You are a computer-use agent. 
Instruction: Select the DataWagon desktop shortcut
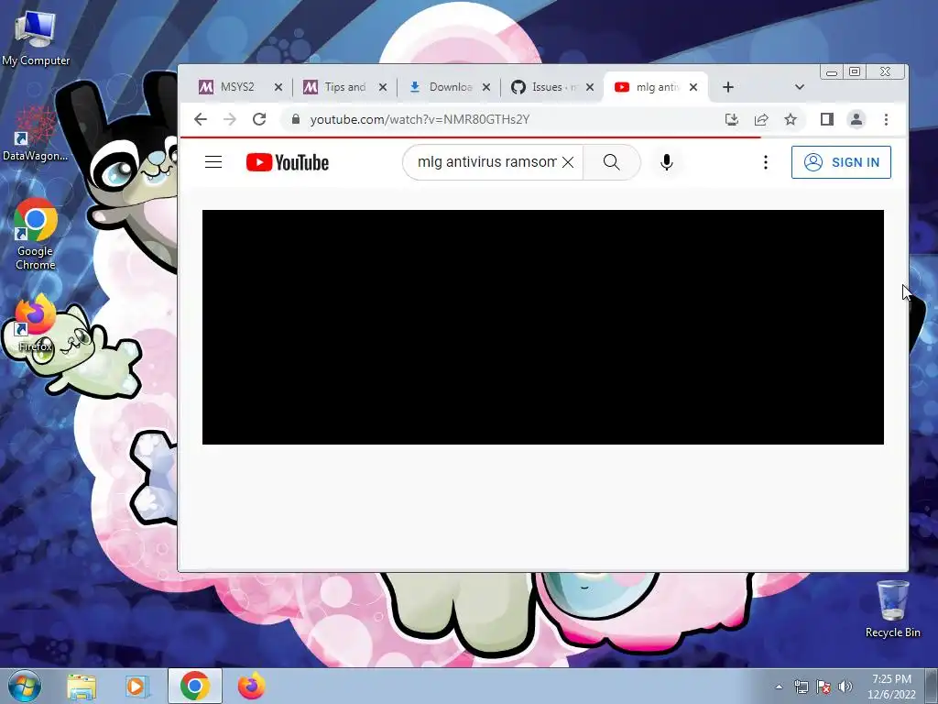pyautogui.click(x=36, y=134)
